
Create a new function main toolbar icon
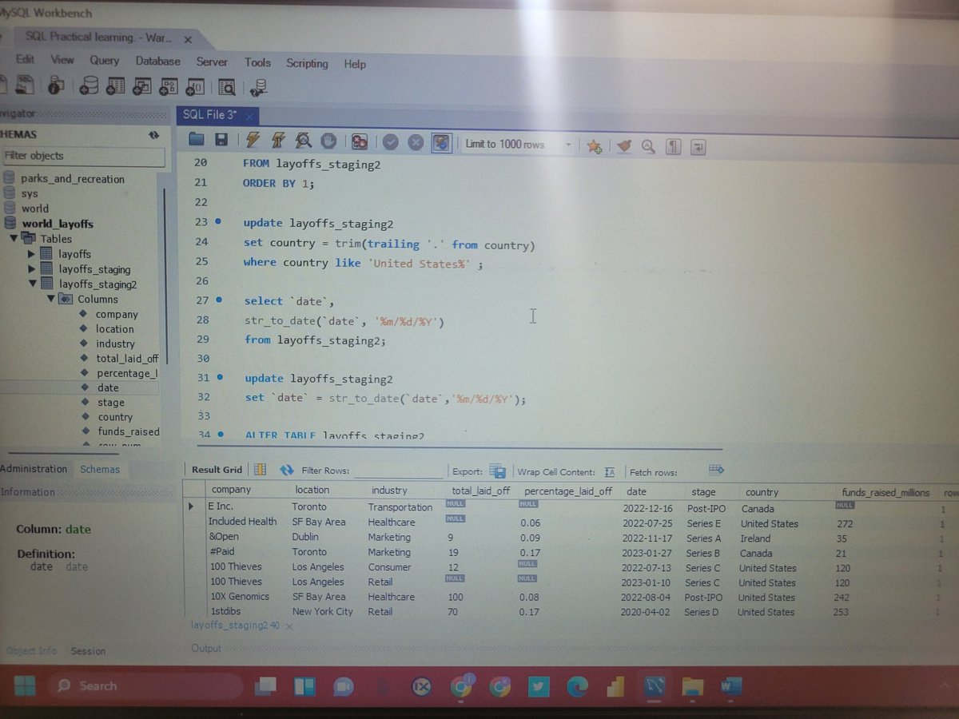tap(196, 87)
